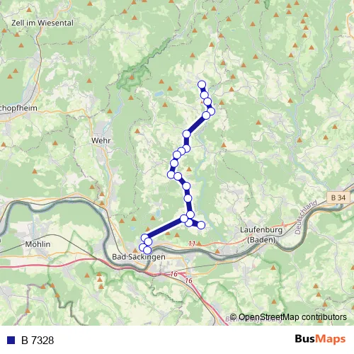This screenshot has width=354, height=354.
Task: Click the Laufenburg (Baden) label
Action: [261, 234]
